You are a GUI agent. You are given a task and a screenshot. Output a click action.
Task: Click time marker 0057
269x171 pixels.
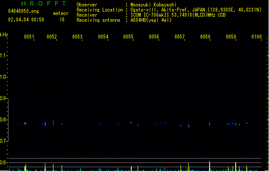[180, 37]
